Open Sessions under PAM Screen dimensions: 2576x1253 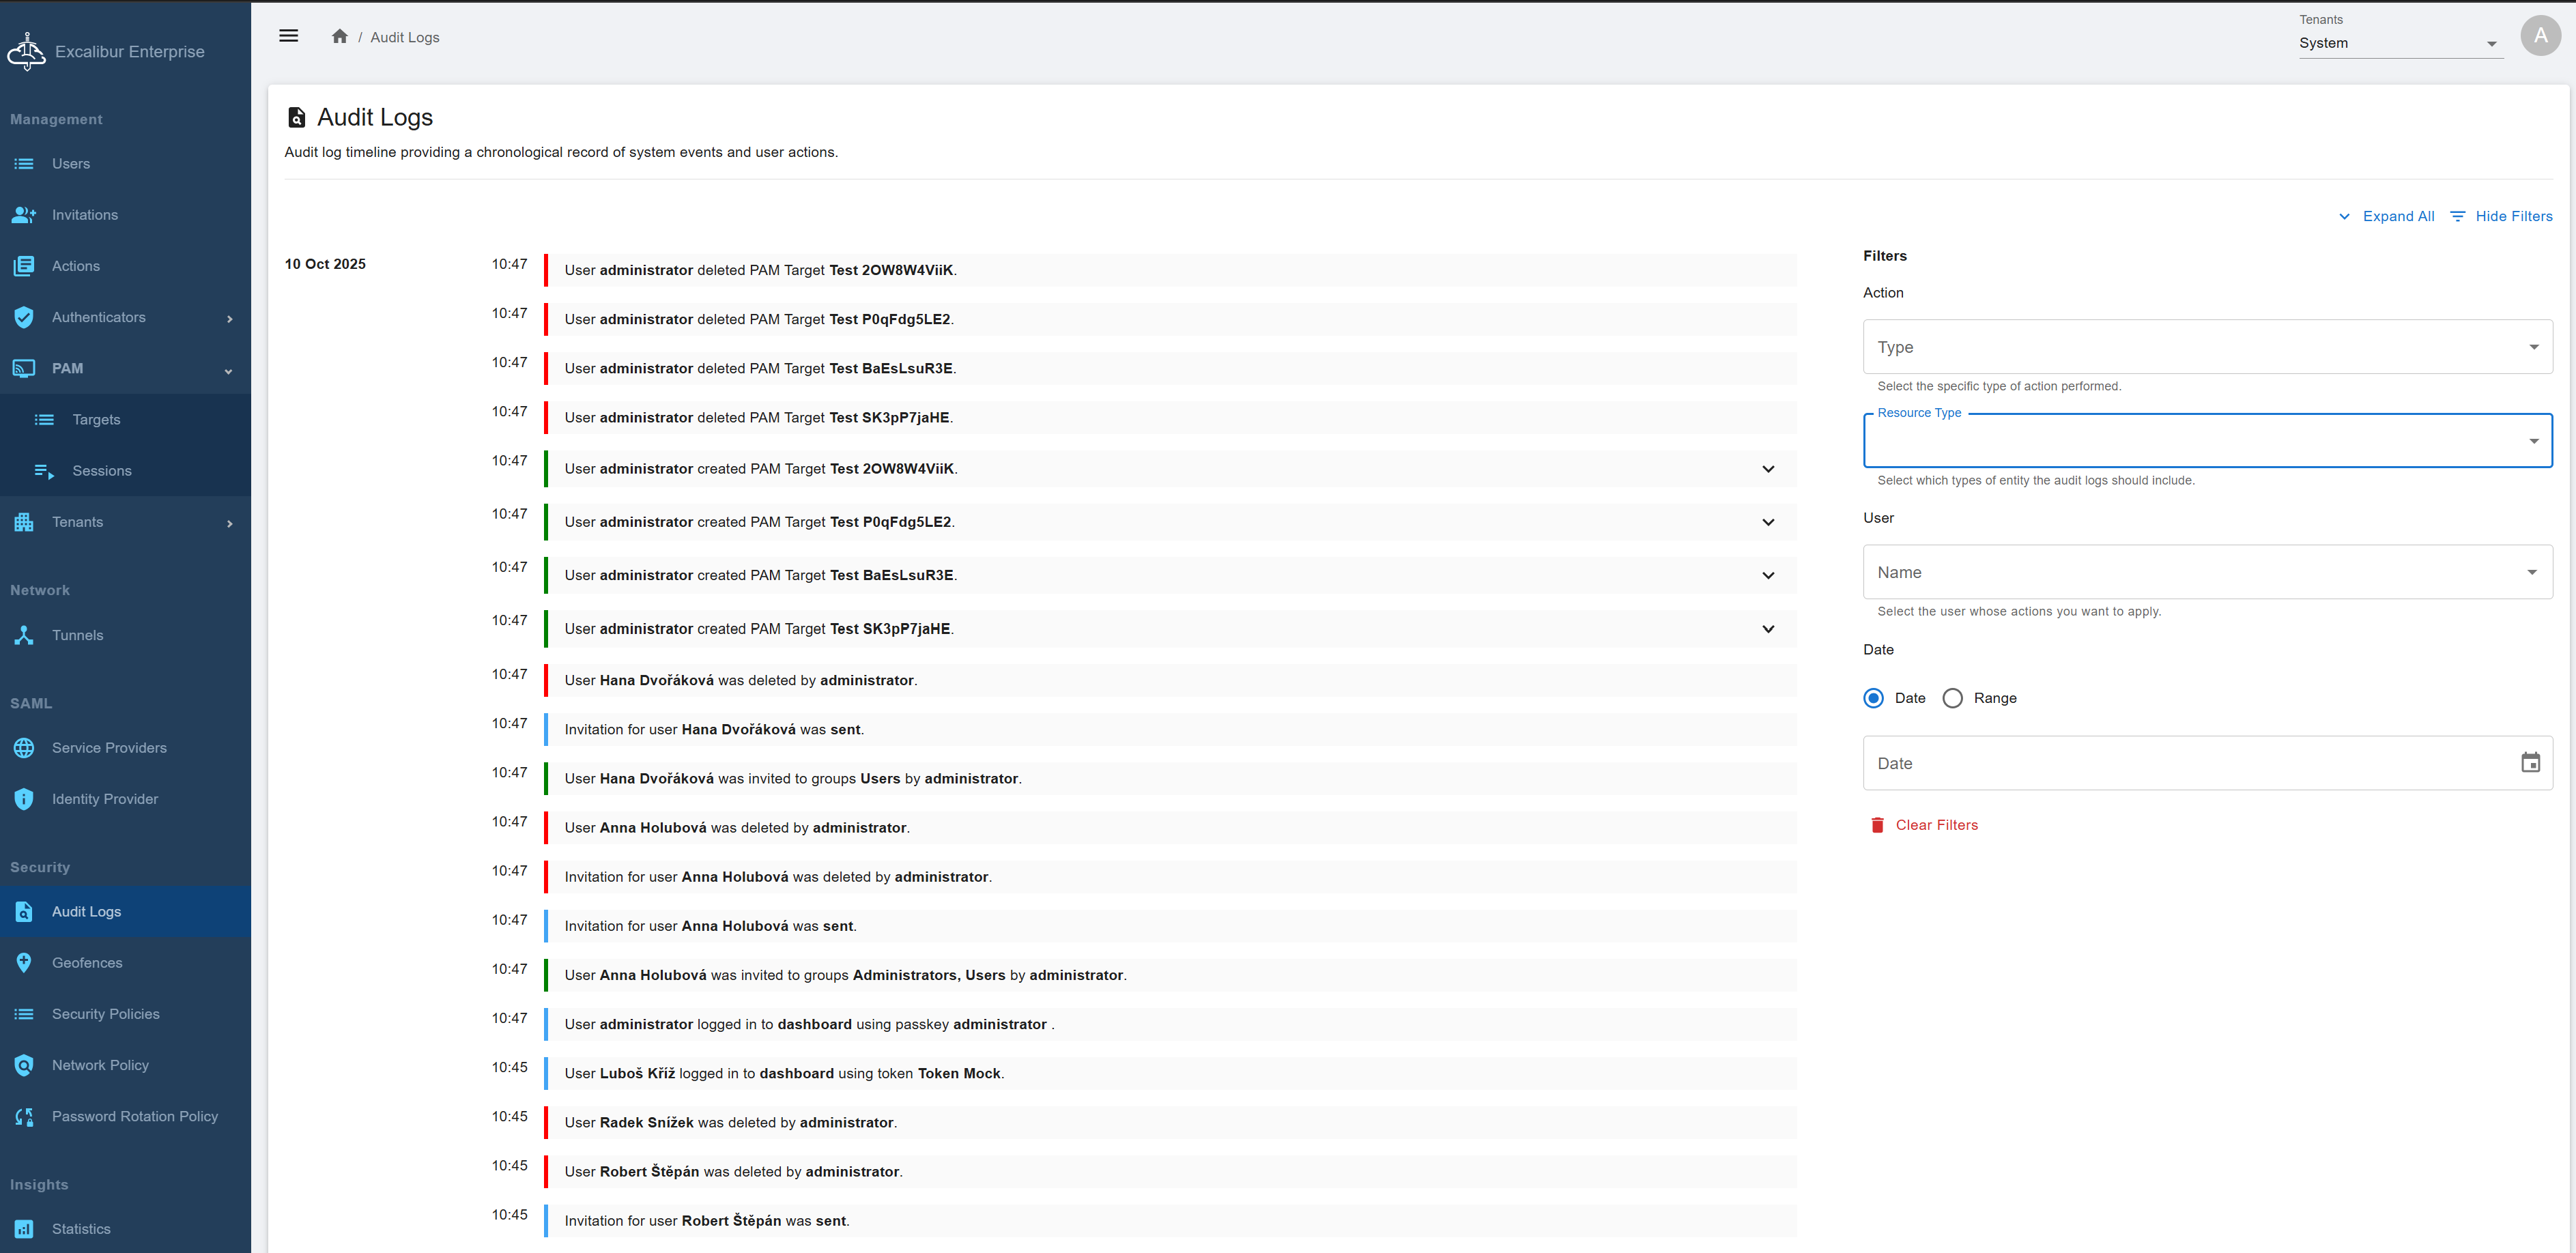101,471
